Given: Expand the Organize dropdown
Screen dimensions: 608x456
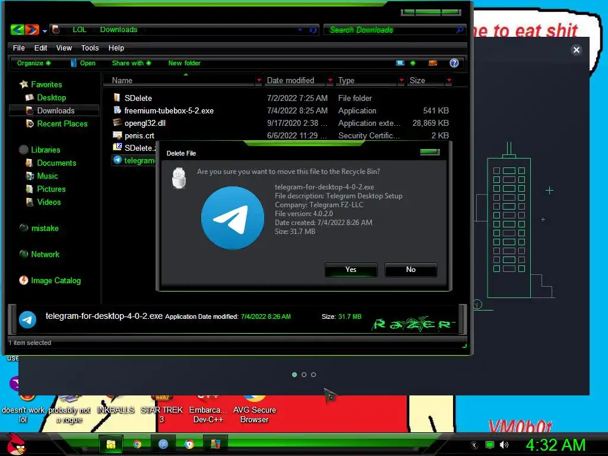Looking at the screenshot, I should (x=33, y=63).
